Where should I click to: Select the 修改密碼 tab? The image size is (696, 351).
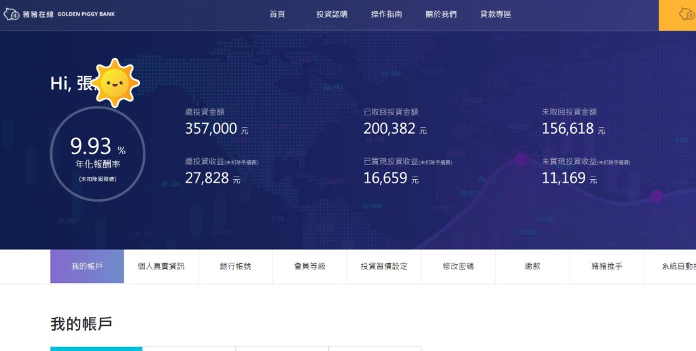(458, 266)
